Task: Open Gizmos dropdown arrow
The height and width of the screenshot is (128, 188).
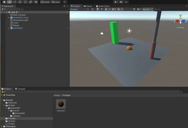Action: 152,9
